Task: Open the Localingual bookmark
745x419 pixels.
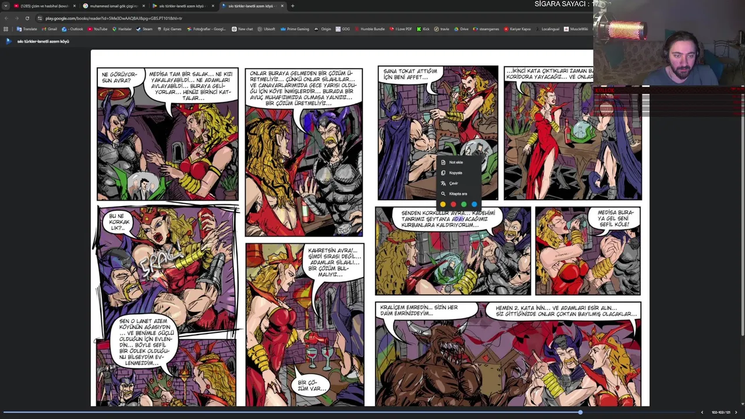Action: (x=547, y=29)
